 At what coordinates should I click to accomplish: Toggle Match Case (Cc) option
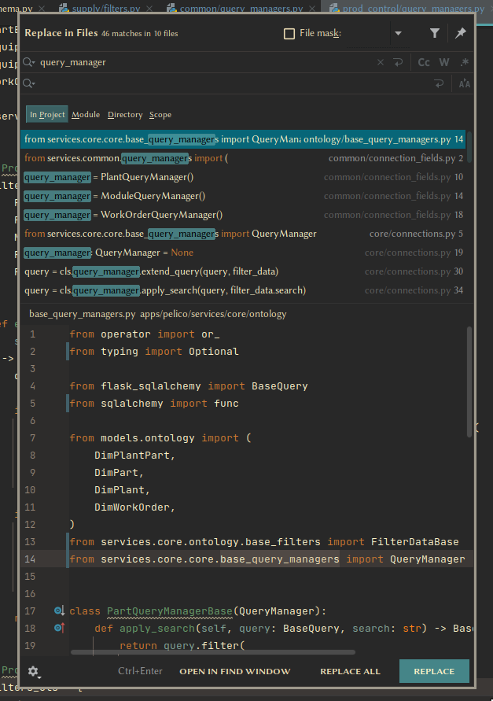424,63
